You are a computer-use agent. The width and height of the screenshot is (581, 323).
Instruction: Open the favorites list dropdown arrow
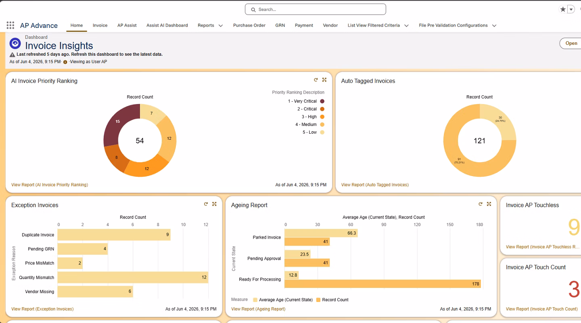tap(571, 9)
